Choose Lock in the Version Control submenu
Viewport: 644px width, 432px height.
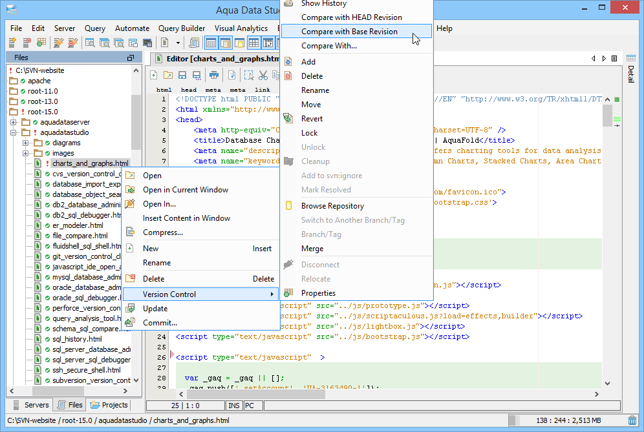pos(356,133)
